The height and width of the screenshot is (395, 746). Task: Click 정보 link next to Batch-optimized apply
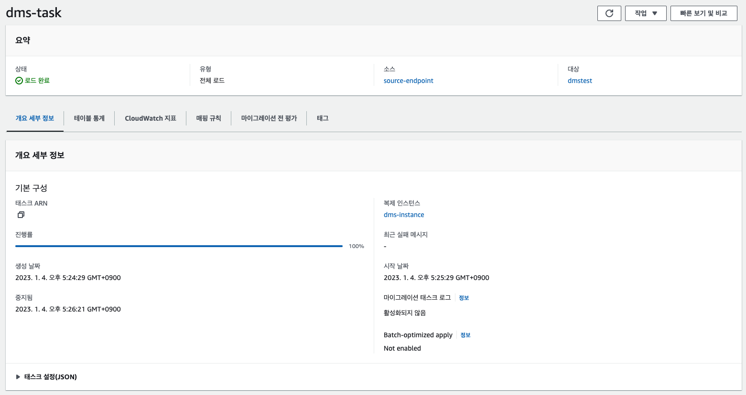pos(465,335)
